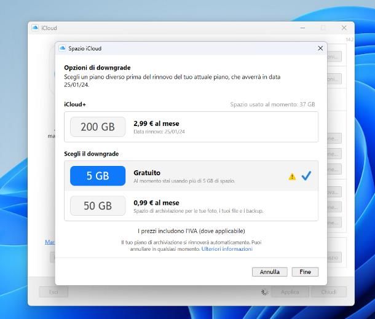Click the 'iCloud+' section label
The height and width of the screenshot is (319, 375).
pos(75,104)
